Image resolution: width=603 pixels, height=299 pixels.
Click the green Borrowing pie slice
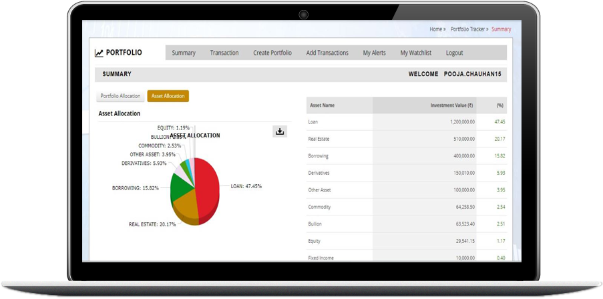[x=180, y=189]
